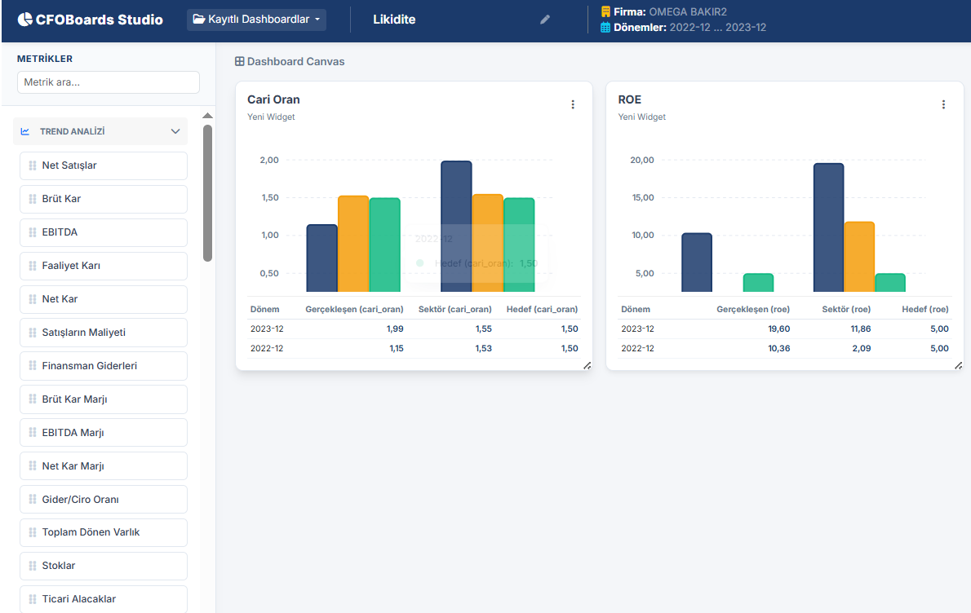Click the drag handle of Brüt Kar Marjı
971x613 pixels.
click(33, 399)
